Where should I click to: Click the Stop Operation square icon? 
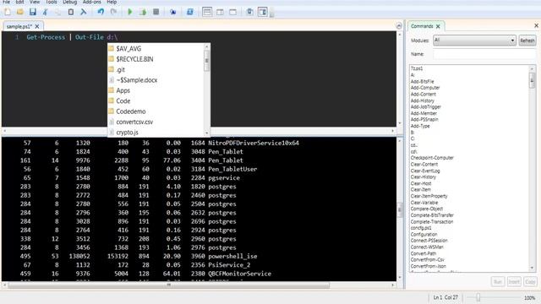point(156,12)
